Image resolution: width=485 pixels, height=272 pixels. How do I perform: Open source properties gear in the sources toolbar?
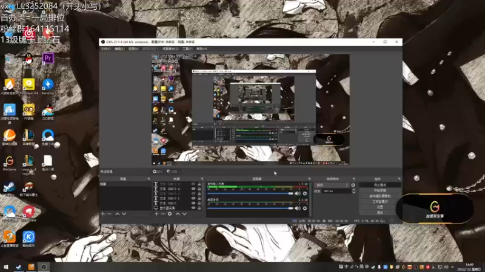point(170,214)
